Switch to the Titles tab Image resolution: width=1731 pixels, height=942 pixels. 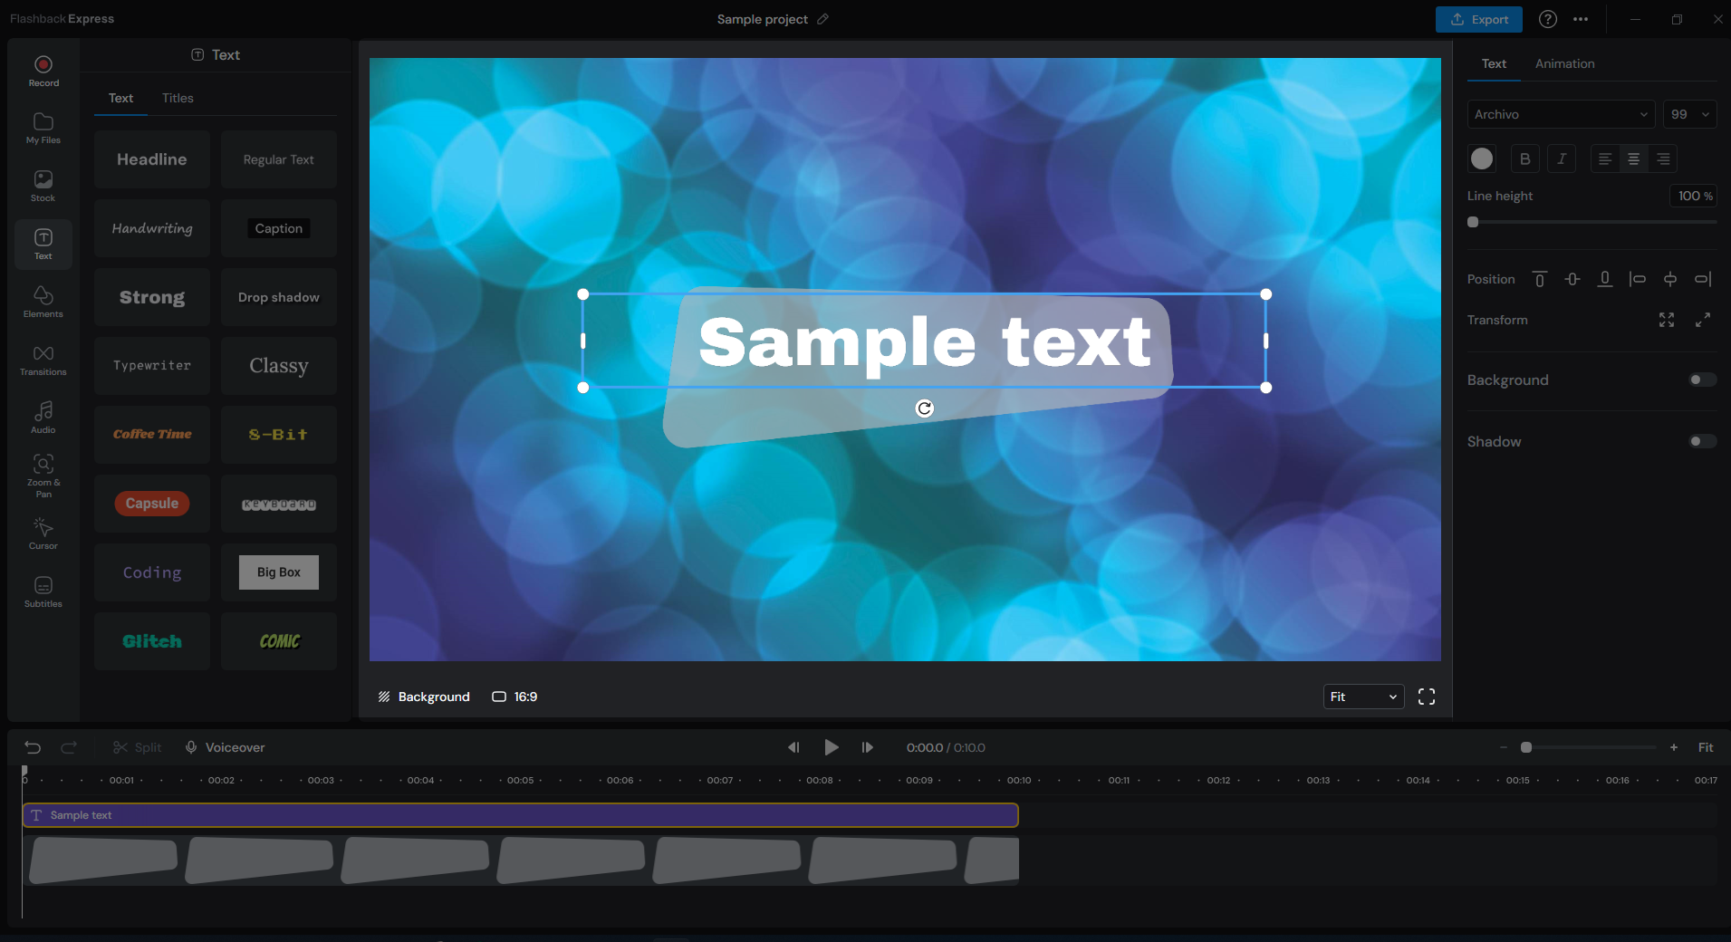coord(178,98)
